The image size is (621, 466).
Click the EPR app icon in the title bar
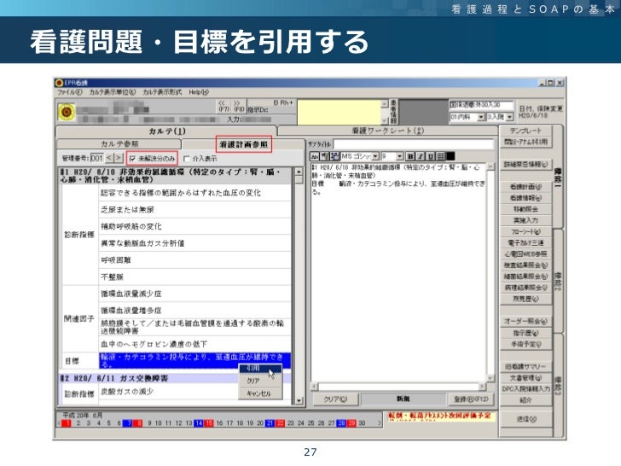tap(60, 83)
